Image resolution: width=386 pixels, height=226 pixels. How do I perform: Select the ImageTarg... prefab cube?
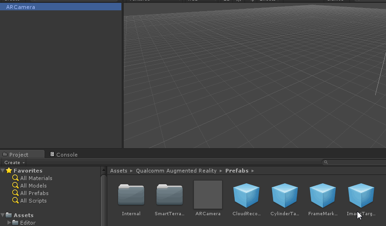[x=361, y=195]
